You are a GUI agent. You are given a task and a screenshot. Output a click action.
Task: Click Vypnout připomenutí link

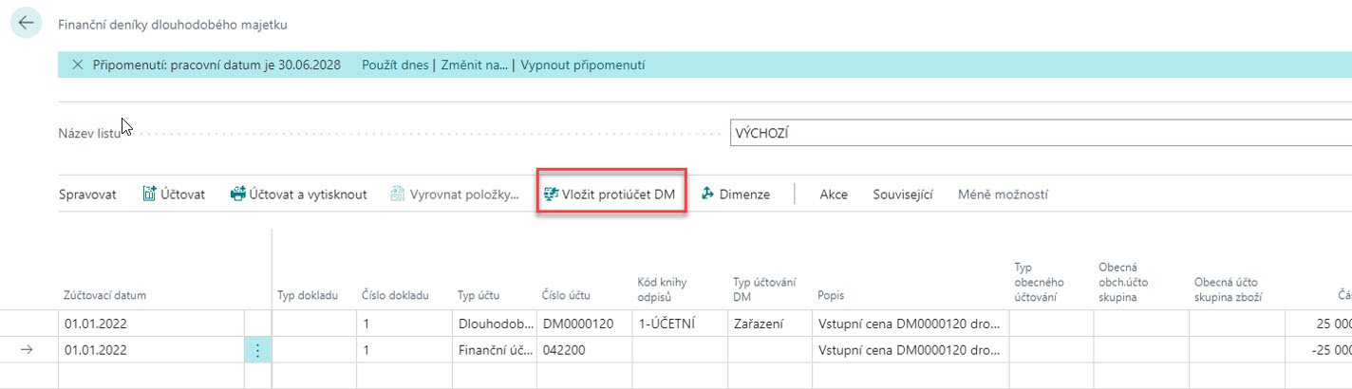coord(583,65)
